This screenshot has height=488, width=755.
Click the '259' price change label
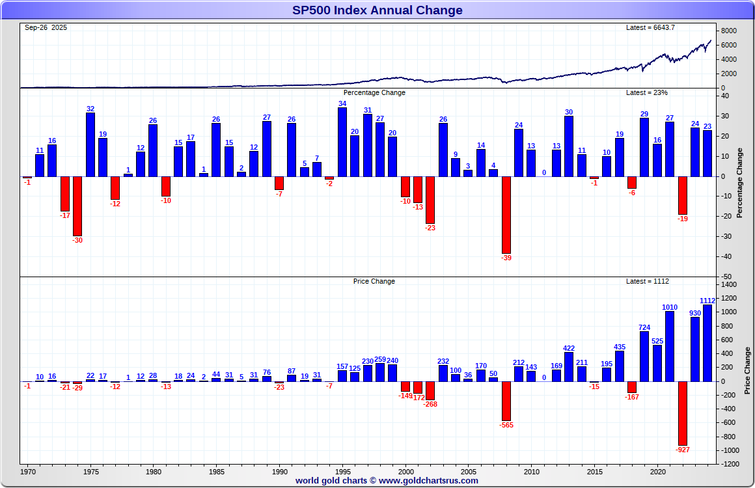(380, 359)
